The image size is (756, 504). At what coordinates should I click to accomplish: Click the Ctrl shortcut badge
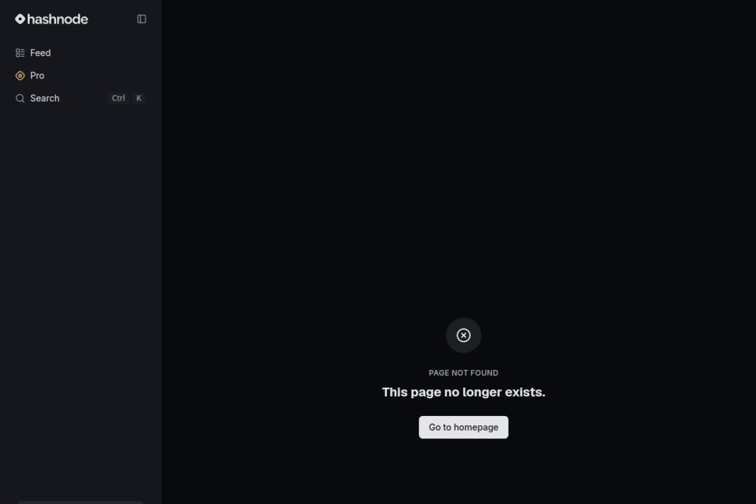[119, 98]
